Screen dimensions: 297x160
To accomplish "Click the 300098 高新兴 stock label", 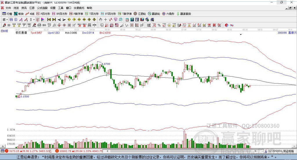I will pyautogui.click(x=287, y=33).
